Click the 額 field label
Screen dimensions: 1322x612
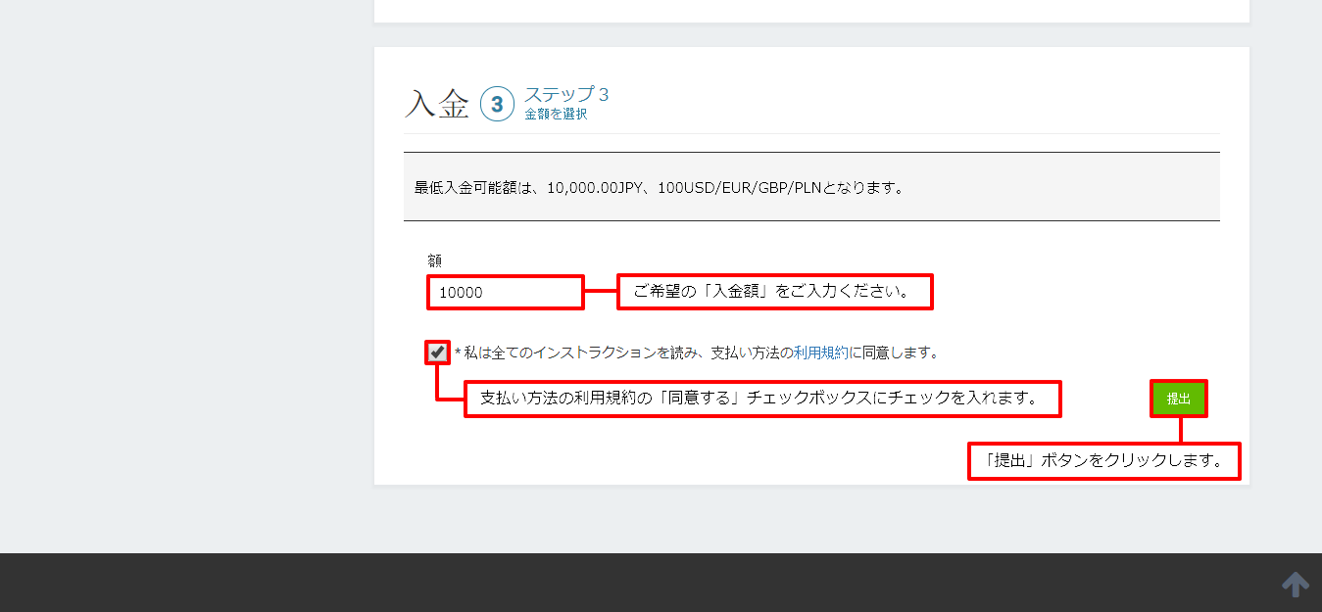[435, 260]
